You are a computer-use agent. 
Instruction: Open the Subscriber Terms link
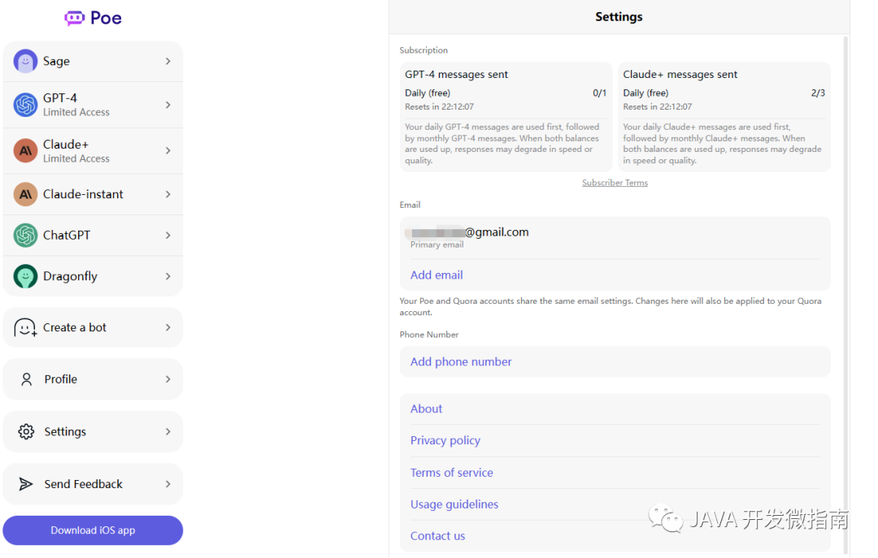click(615, 183)
